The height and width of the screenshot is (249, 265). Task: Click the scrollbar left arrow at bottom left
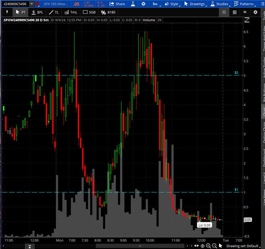[3, 246]
